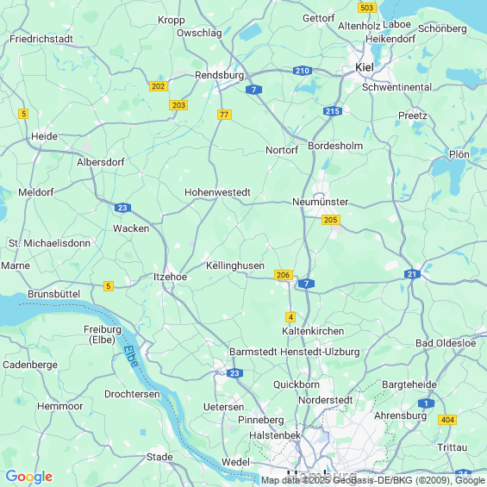The width and height of the screenshot is (487, 487).
Task: Click the yellow 203 road marker
Action: (178, 105)
